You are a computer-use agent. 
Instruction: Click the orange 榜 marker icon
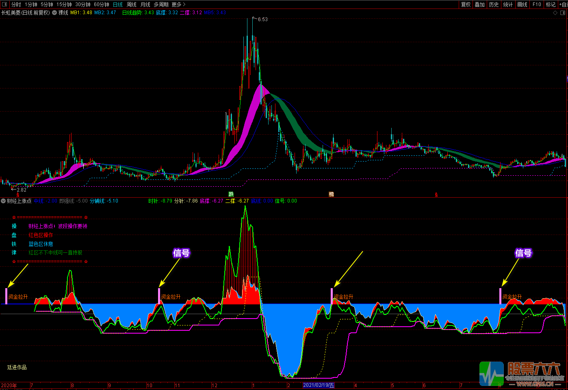(x=331, y=194)
